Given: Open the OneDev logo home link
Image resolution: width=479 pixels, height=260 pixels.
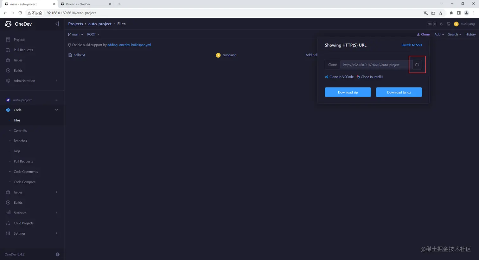Looking at the screenshot, I should tap(18, 24).
